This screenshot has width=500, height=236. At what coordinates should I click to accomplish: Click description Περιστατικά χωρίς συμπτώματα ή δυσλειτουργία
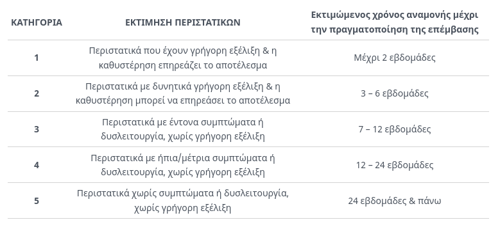(x=183, y=201)
